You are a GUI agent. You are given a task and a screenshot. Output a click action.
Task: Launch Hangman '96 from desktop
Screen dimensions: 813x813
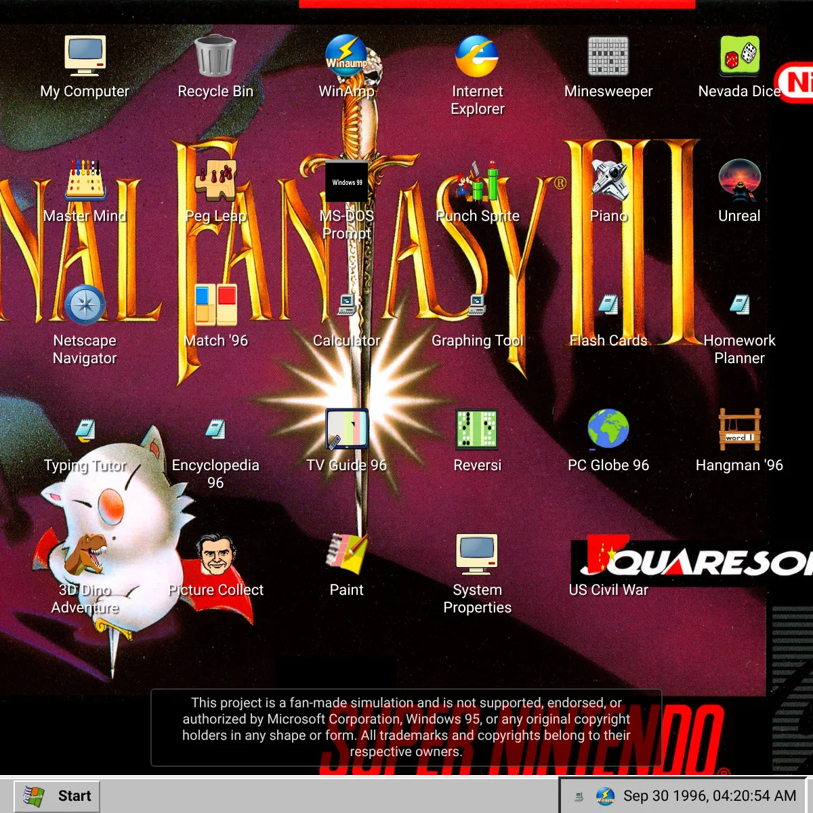(739, 430)
